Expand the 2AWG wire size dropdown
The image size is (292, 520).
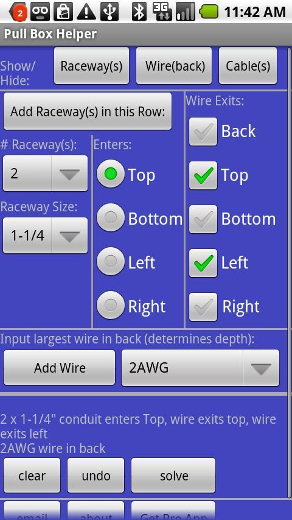[201, 368]
